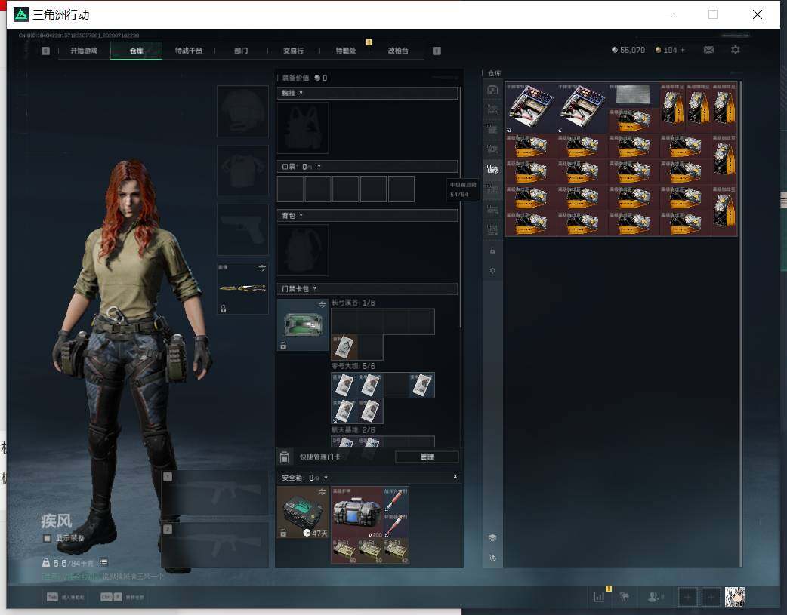This screenshot has height=615, width=787.
Task: Open the statistics chart icon at bottom
Action: point(599,597)
